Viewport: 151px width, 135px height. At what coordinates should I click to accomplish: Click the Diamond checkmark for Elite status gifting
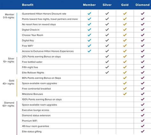pos(142,131)
